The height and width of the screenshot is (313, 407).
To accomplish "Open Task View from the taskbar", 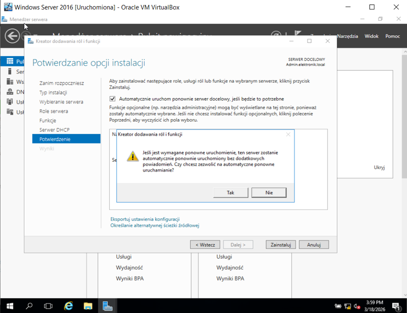I will click(49, 306).
